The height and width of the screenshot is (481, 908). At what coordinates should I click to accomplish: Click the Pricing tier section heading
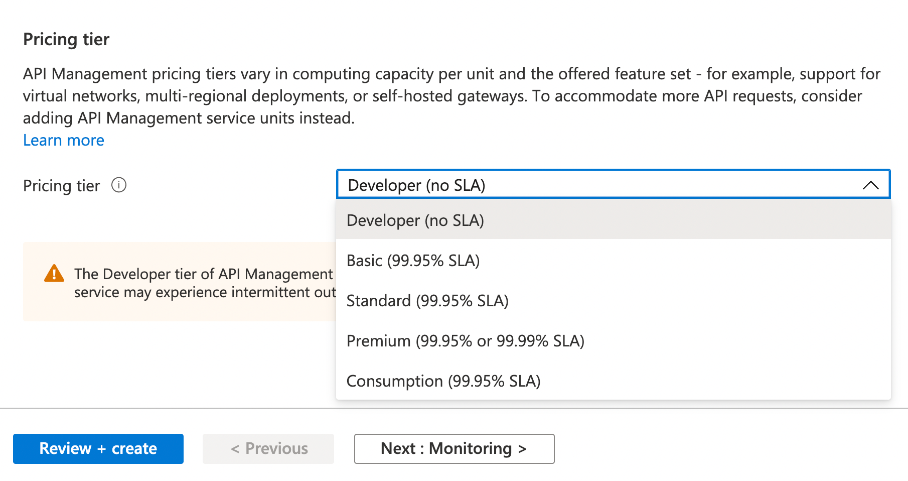66,39
